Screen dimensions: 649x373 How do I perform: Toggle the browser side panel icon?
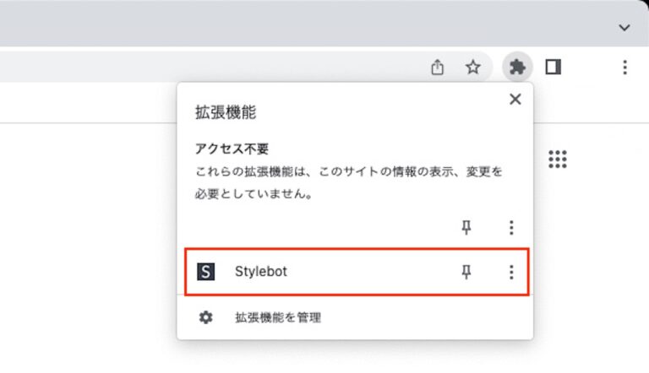[554, 67]
